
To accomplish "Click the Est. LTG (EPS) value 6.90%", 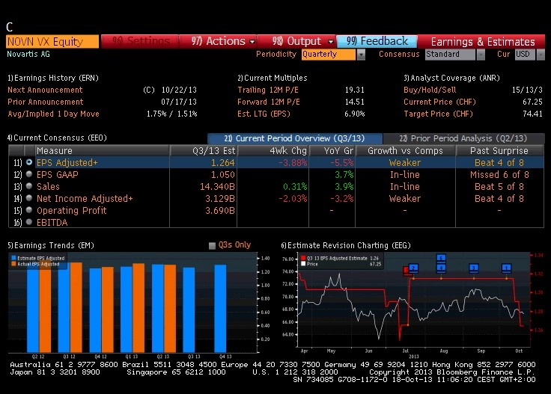I will point(354,114).
